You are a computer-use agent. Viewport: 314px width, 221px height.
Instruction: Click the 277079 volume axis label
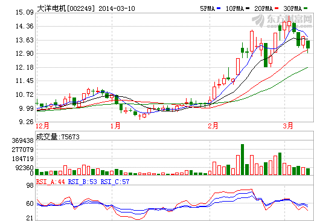[23, 150]
